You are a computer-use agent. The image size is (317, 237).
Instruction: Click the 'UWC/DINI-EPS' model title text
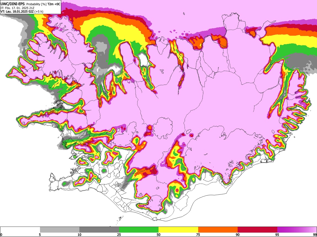(12, 4)
